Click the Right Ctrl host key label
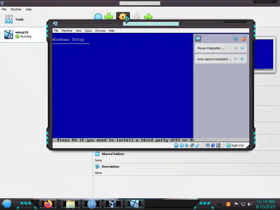Viewport: 280px width, 210px height. tap(238, 145)
